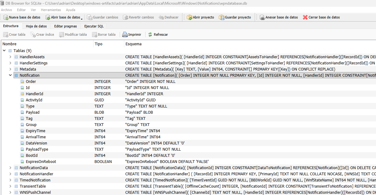Expand the HandlerAssets table node

(10, 57)
